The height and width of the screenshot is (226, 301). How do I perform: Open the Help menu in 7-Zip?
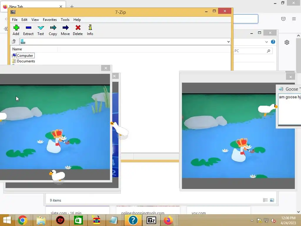click(77, 20)
